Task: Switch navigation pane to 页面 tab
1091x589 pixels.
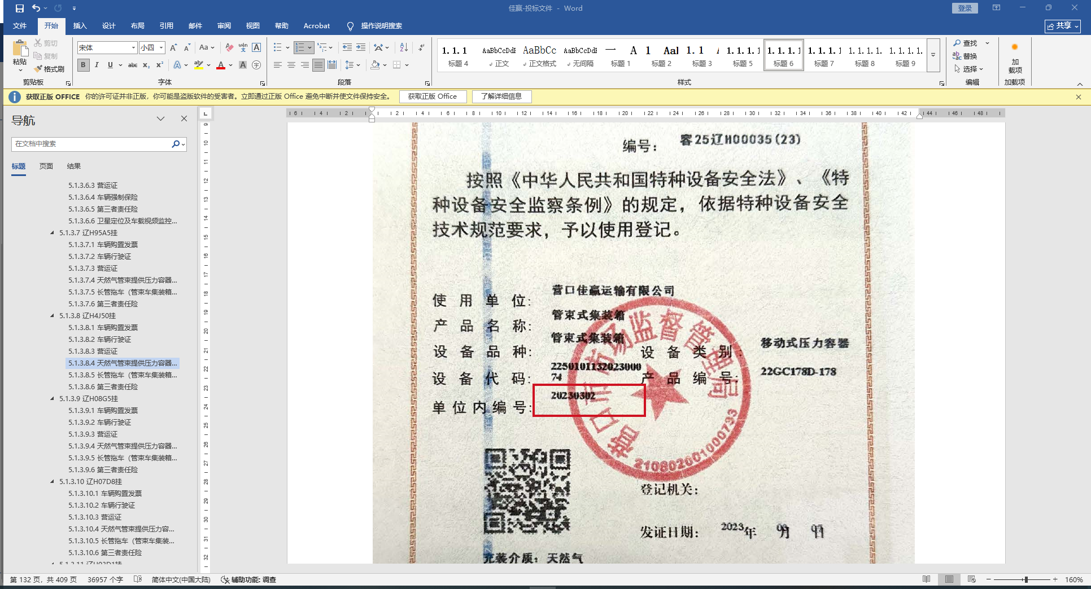Action: coord(46,166)
